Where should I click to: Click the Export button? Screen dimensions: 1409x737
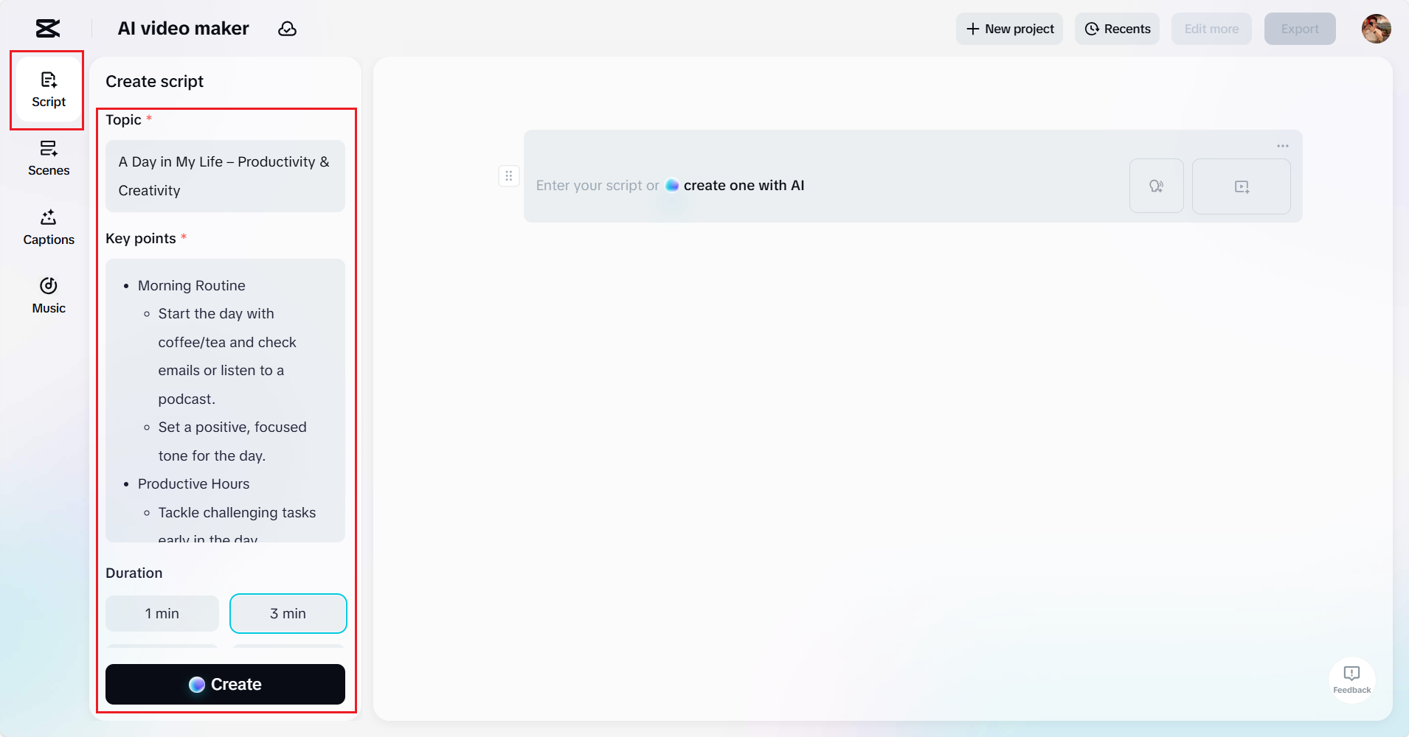point(1299,29)
